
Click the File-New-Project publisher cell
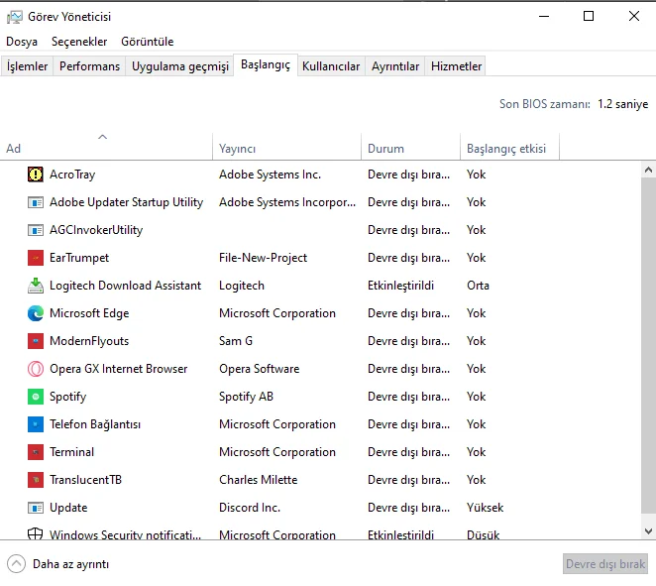pos(263,258)
